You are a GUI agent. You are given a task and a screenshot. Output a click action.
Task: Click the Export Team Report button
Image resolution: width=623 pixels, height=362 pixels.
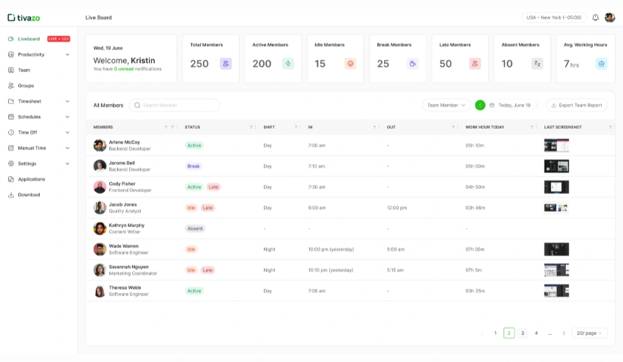[576, 105]
